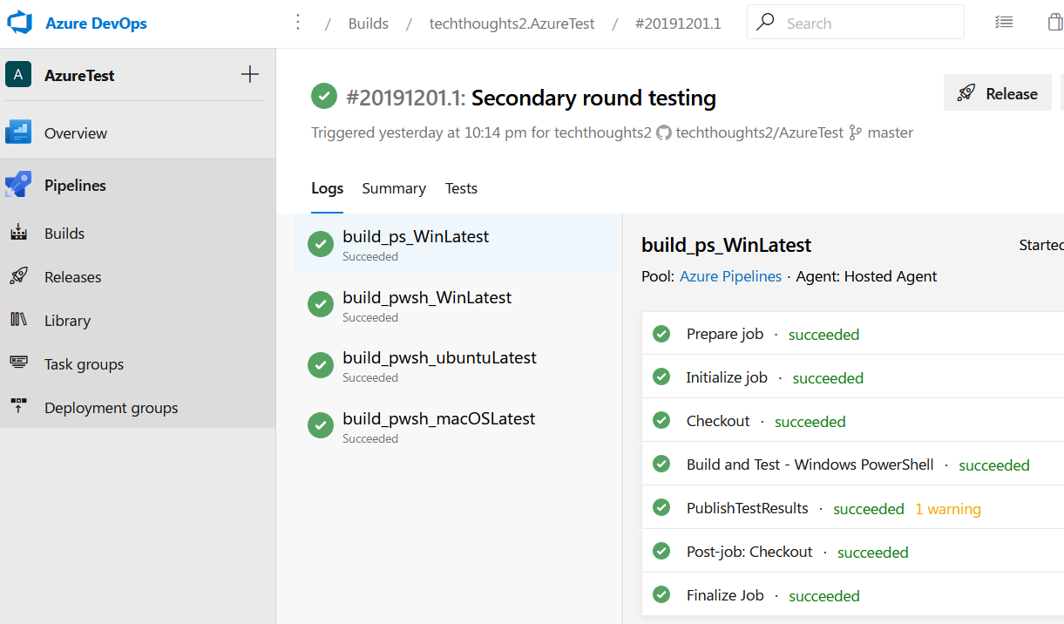Open Releases in the sidebar
The image size is (1064, 624).
[x=138, y=276]
